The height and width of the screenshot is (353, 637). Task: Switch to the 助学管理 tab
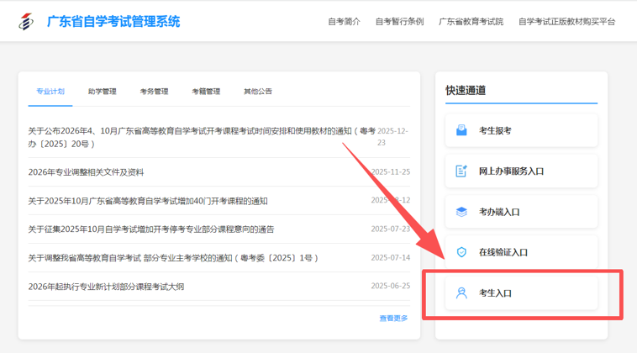(x=102, y=92)
